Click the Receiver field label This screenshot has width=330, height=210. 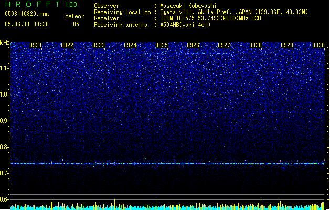[107, 18]
